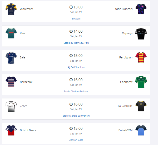This screenshot has height=145, width=158.
Task: Click the La Rochelle jersey icon
Action: 141,106
